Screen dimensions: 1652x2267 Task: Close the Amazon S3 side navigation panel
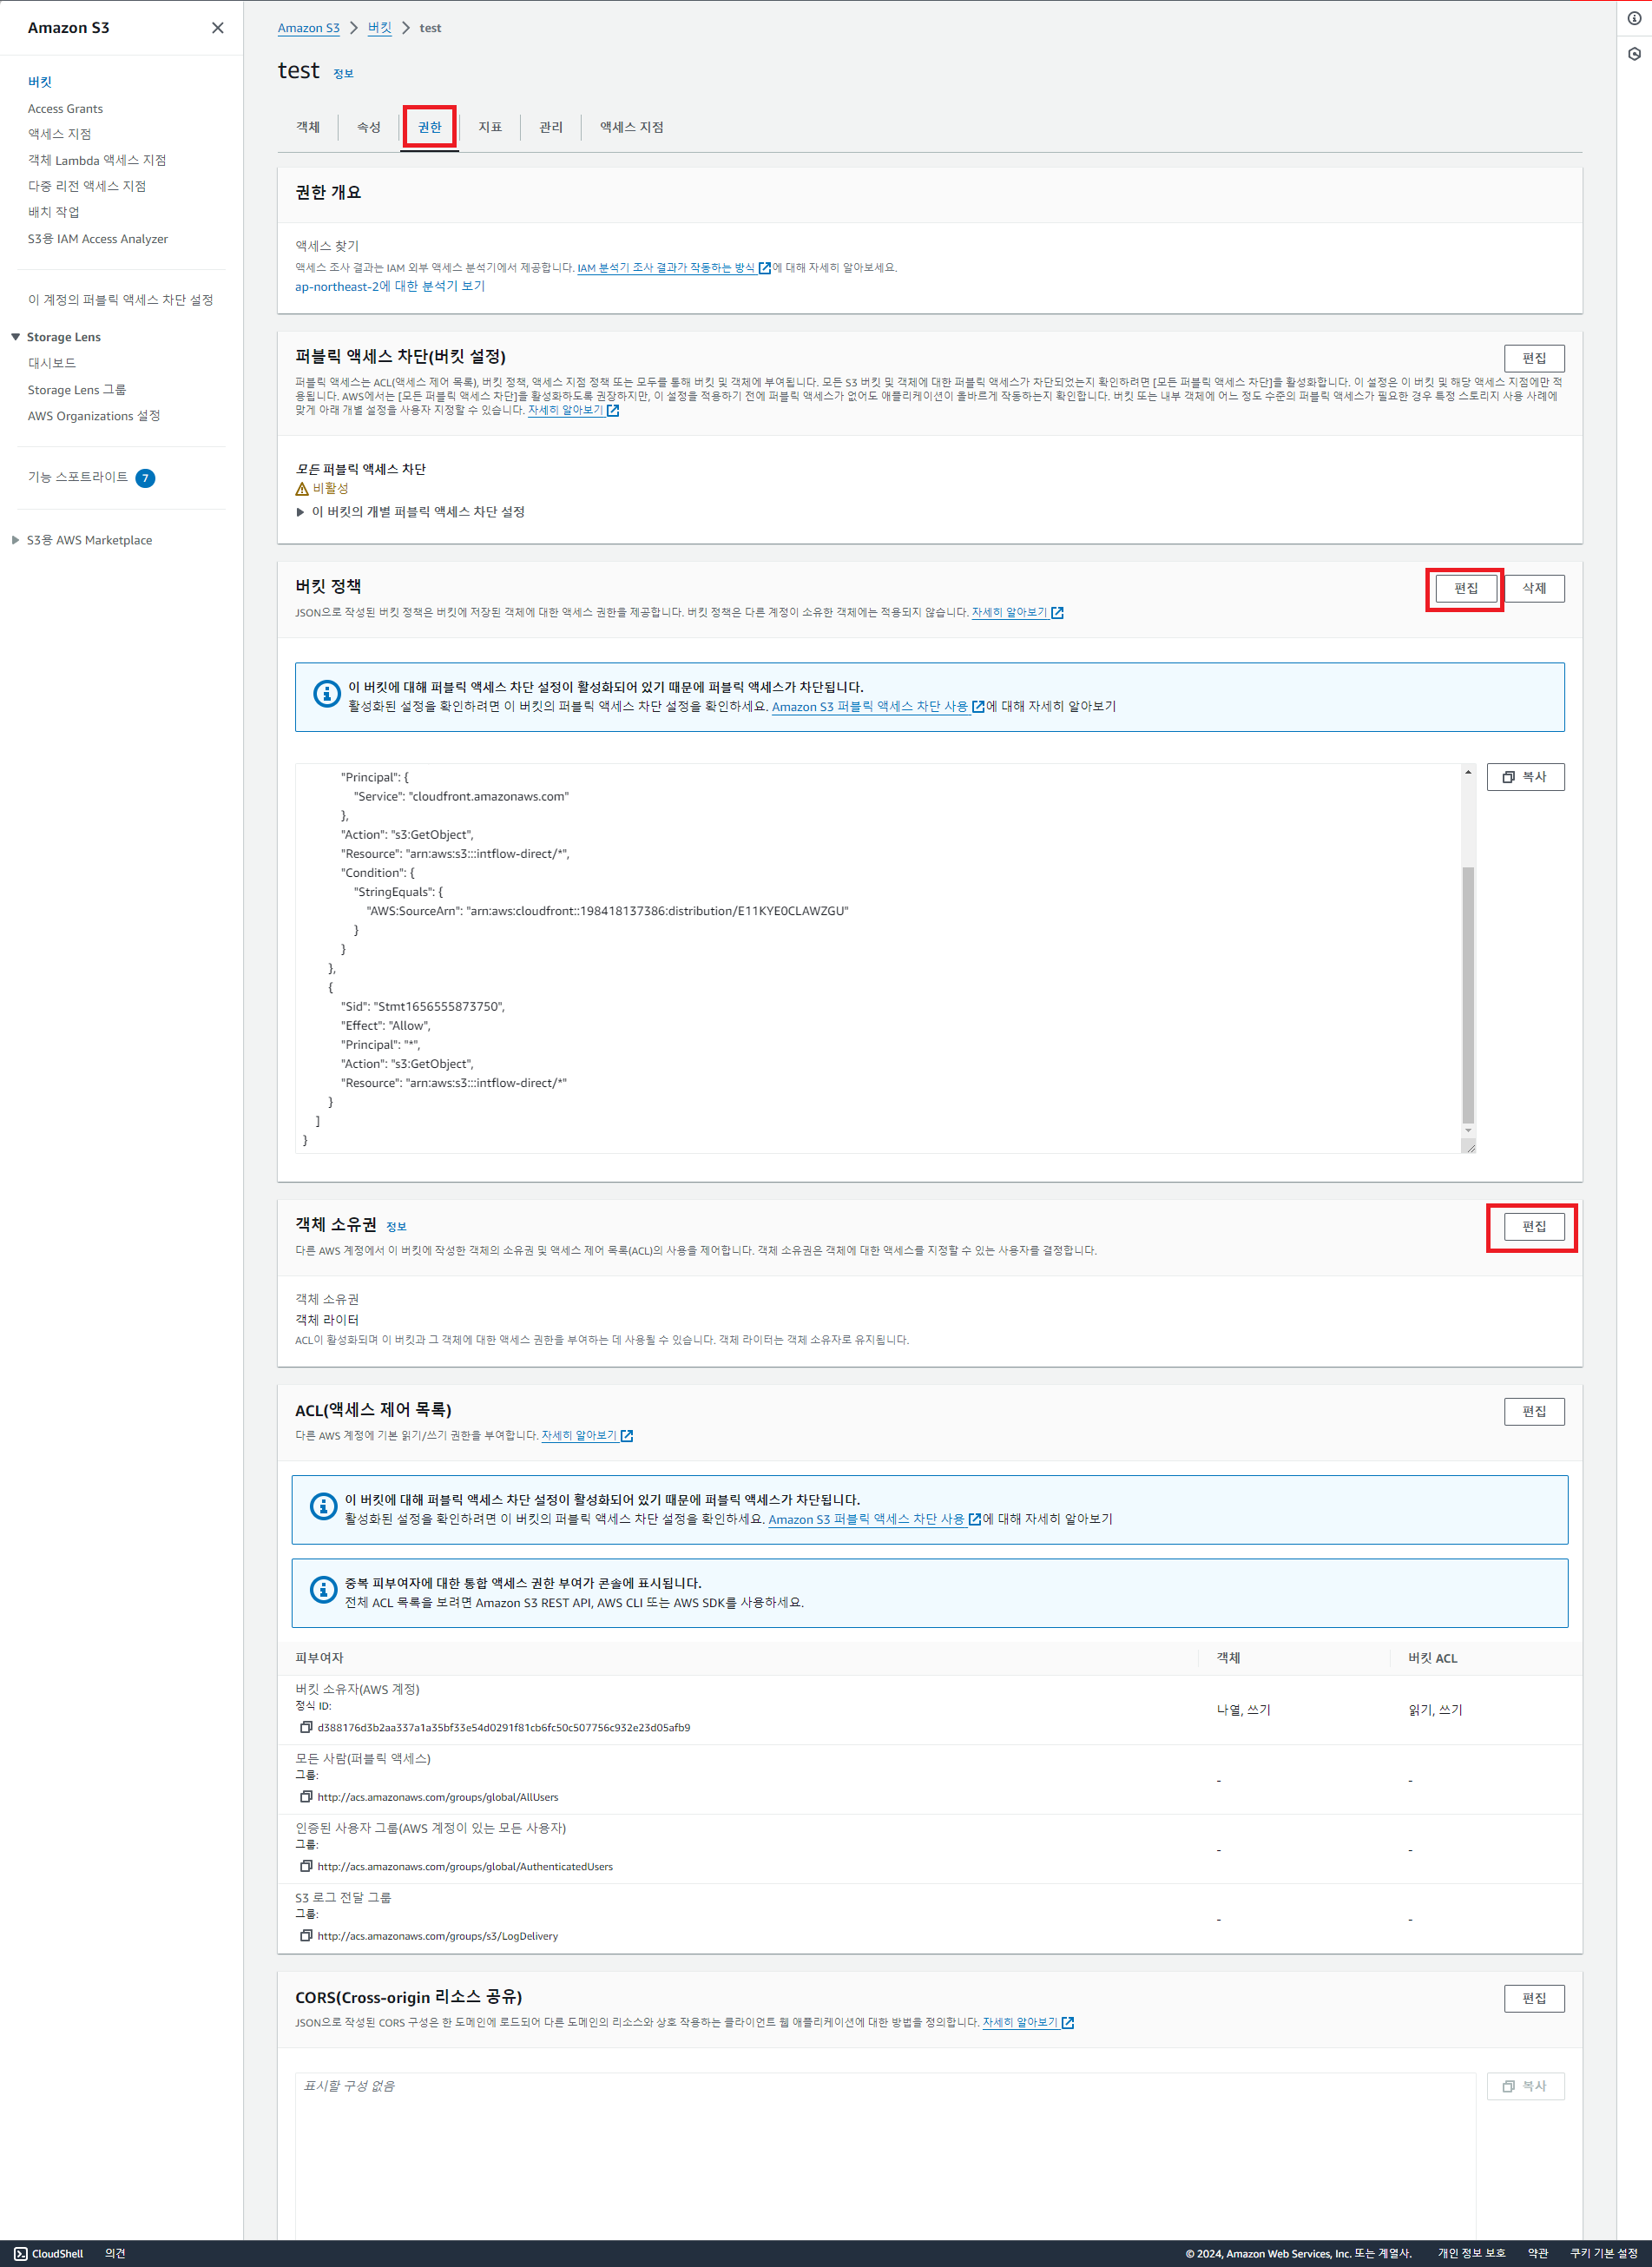pyautogui.click(x=218, y=28)
